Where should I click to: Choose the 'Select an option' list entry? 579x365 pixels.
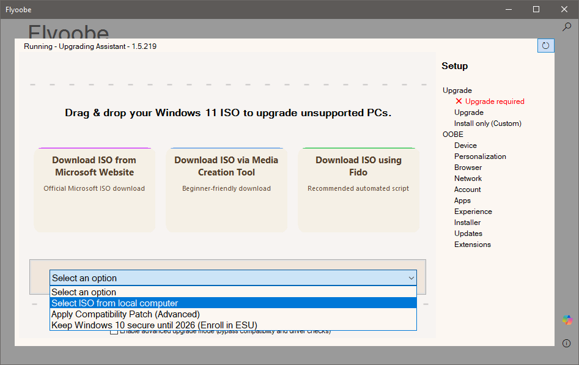tap(233, 292)
